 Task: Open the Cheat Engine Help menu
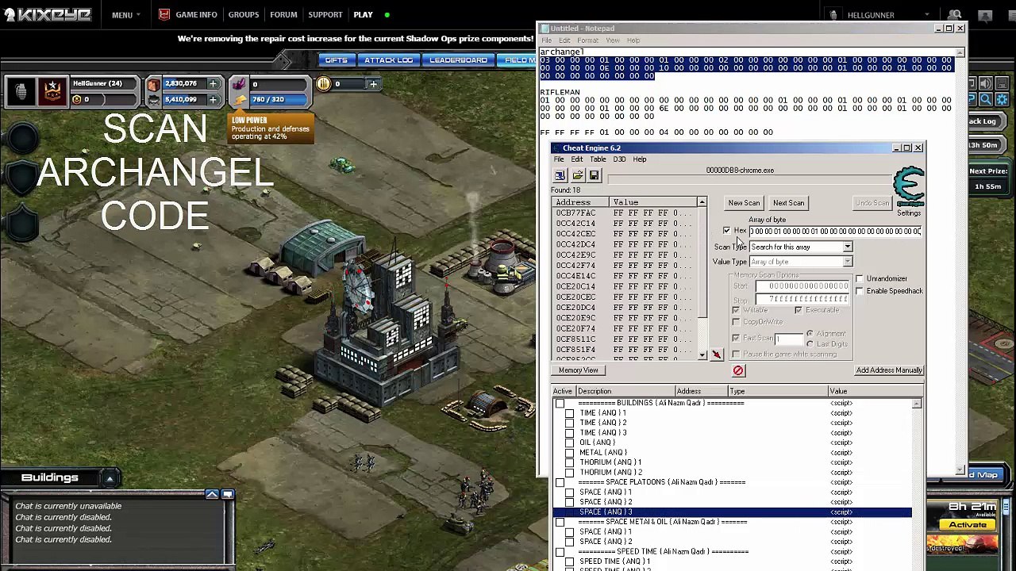click(x=639, y=159)
